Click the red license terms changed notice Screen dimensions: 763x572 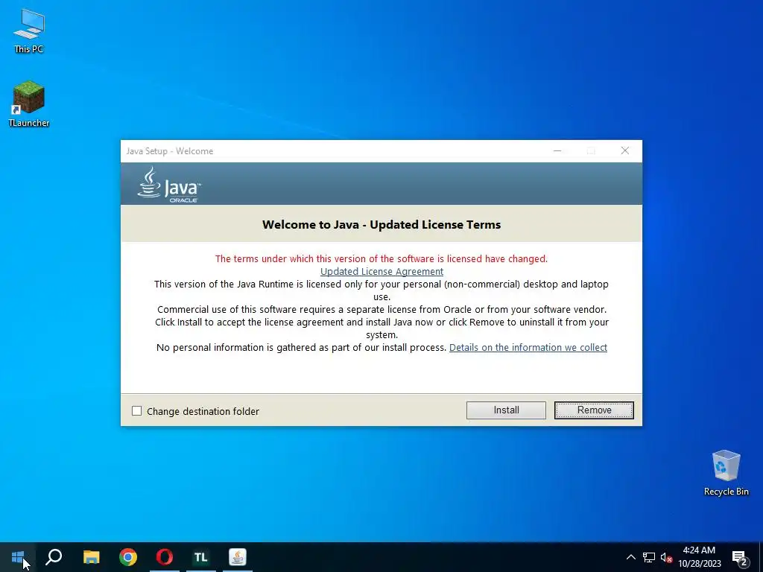pyautogui.click(x=381, y=258)
